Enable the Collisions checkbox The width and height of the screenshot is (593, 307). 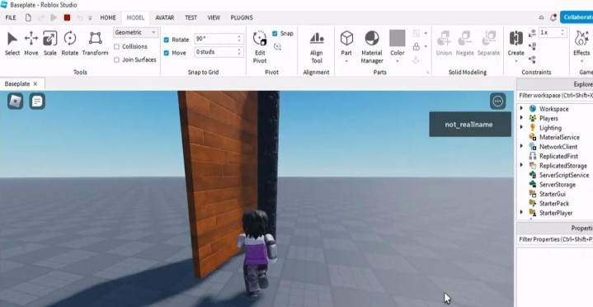116,46
